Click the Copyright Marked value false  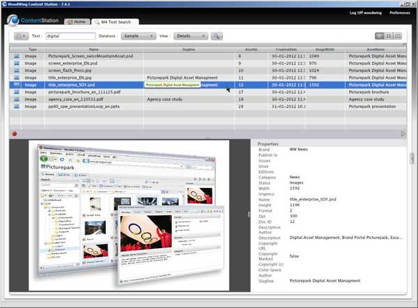pyautogui.click(x=294, y=256)
